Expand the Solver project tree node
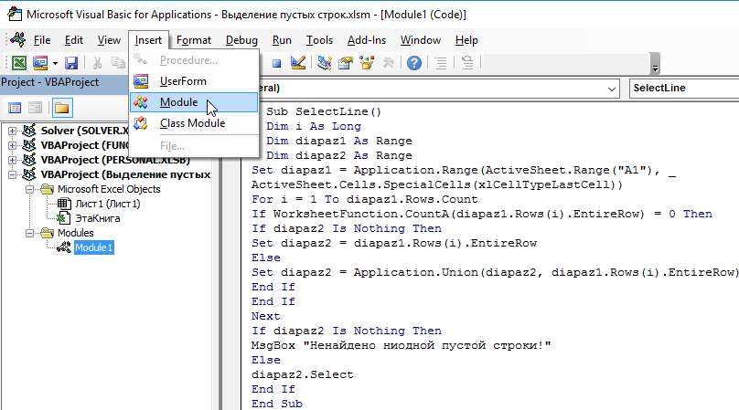 click(x=13, y=131)
